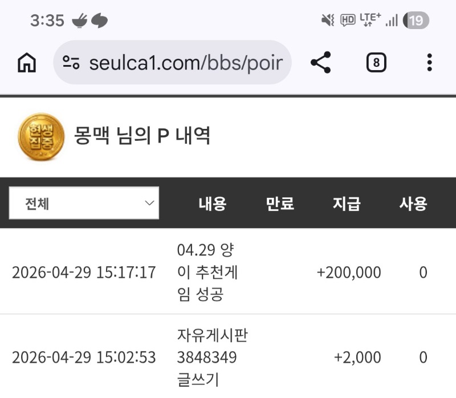Tap the gold coin badge icon

(38, 136)
